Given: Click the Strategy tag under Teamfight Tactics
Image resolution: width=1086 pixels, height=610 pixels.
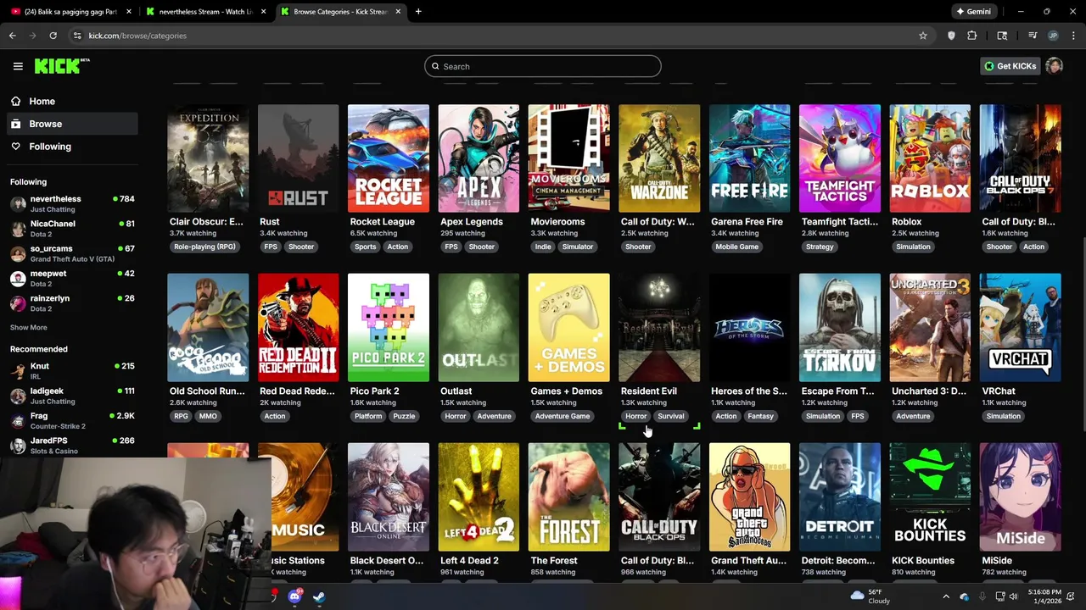Looking at the screenshot, I should coord(820,247).
